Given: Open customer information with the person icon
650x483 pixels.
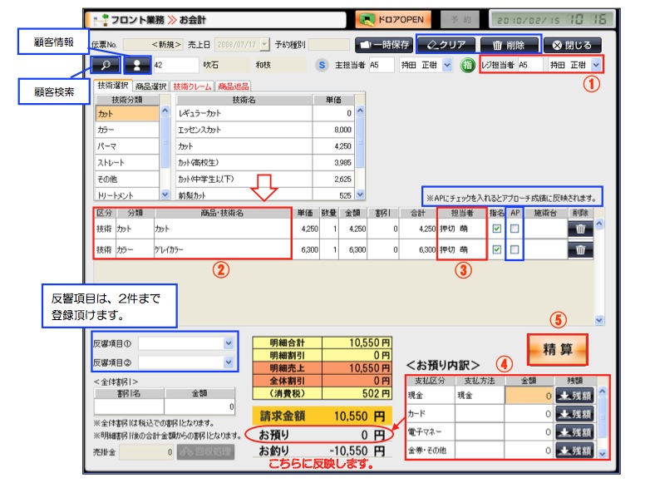Looking at the screenshot, I should (136, 63).
